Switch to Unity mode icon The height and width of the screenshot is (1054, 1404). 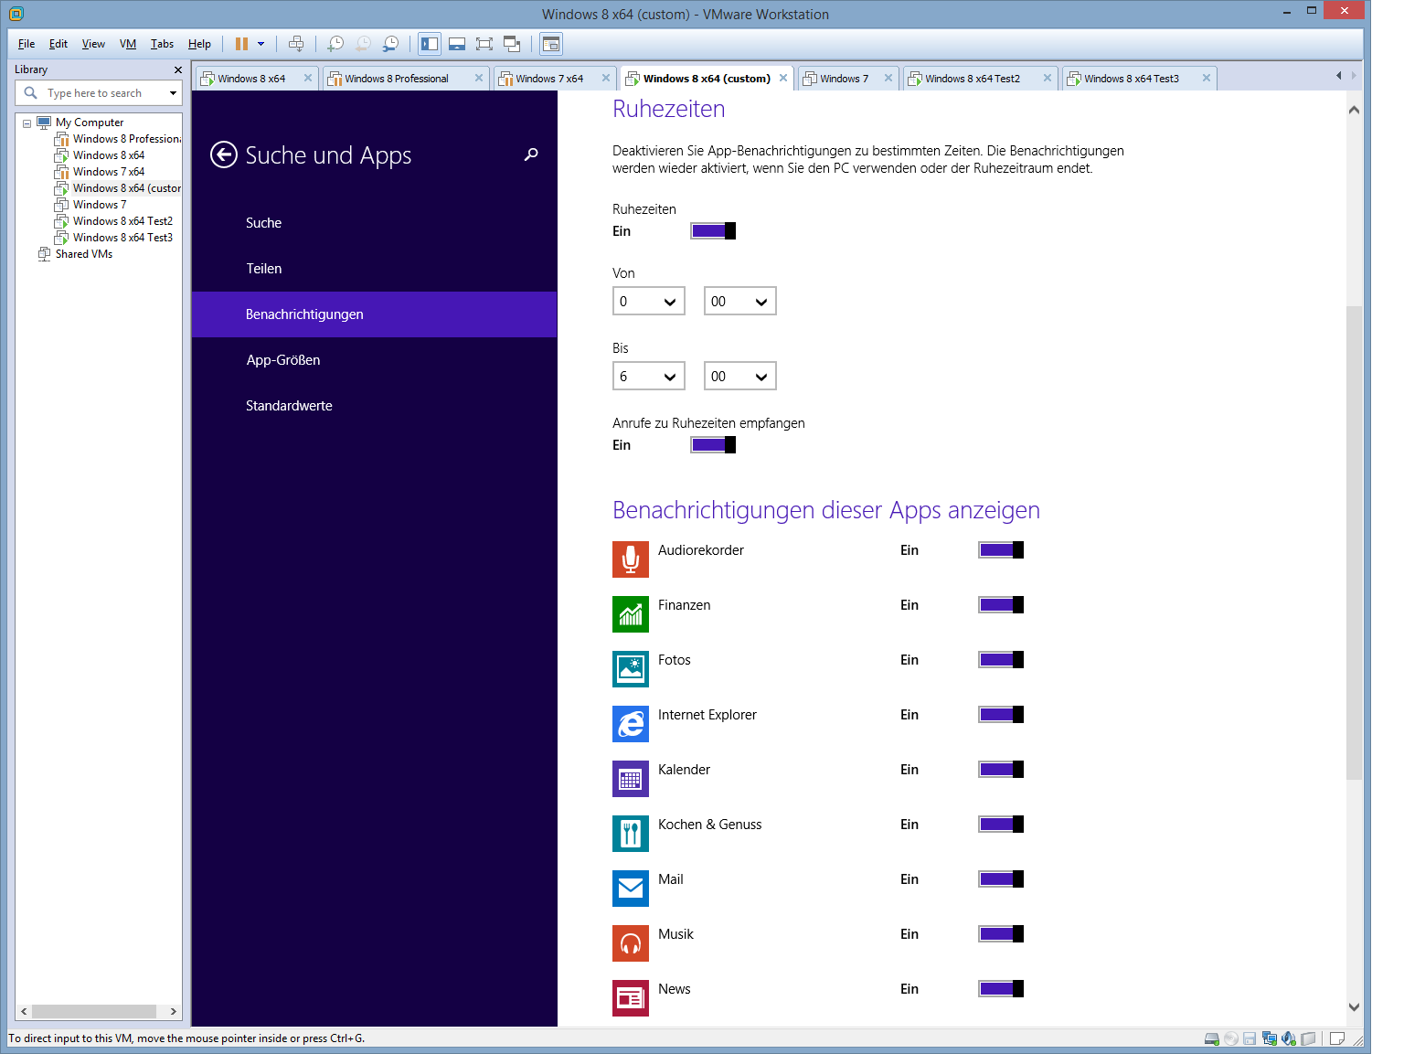pyautogui.click(x=512, y=44)
